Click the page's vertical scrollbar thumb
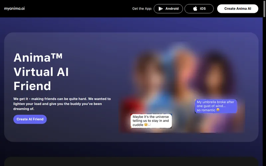266x166 pixels. tap(264, 9)
